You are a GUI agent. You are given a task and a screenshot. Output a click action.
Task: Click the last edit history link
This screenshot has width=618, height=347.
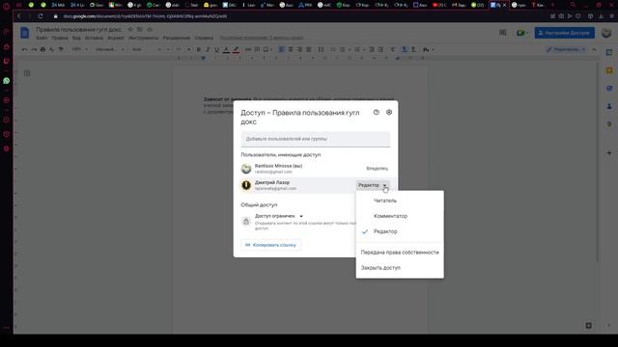coord(262,38)
